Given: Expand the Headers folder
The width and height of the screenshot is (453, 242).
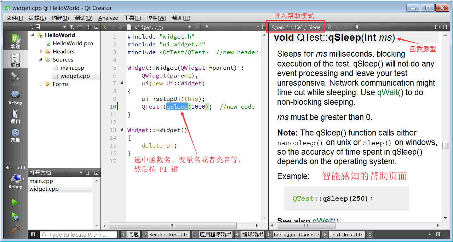Looking at the screenshot, I should point(41,51).
